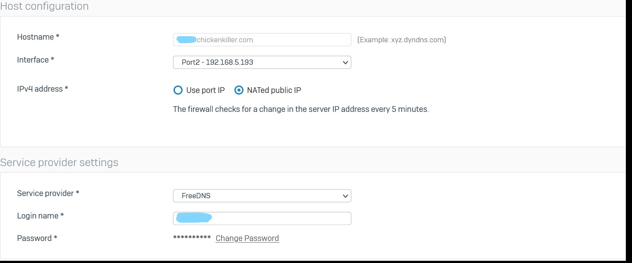The height and width of the screenshot is (263, 632).
Task: Open the Port2 - 192.168.5.193 interface dropdown
Action: point(262,62)
